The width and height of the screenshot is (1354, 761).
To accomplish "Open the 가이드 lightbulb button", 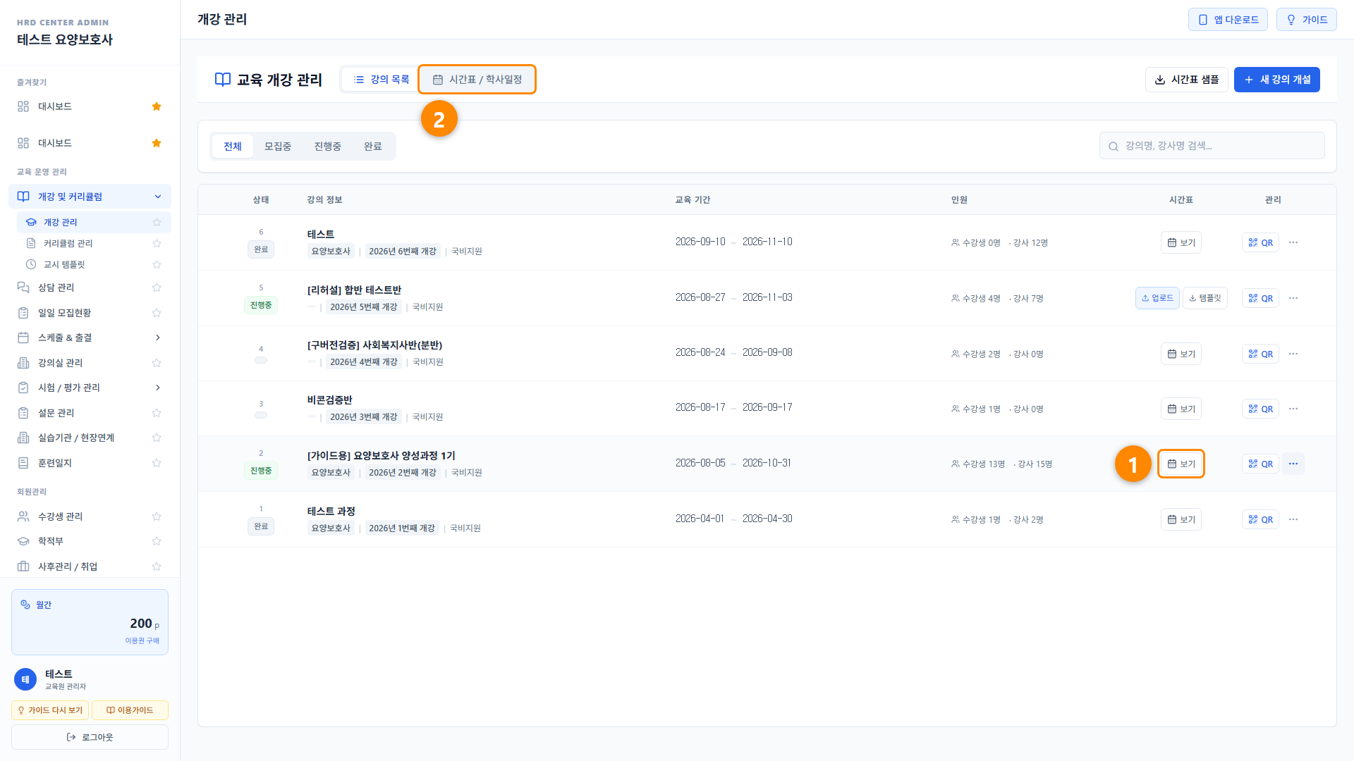I will [x=1307, y=20].
